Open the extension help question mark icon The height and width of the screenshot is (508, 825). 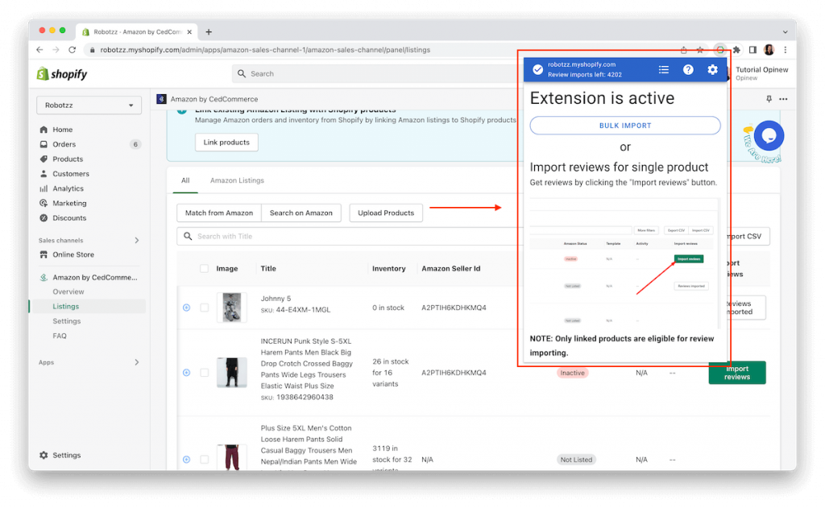pyautogui.click(x=688, y=69)
